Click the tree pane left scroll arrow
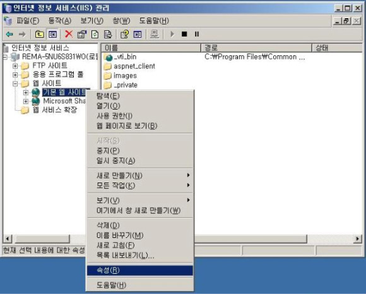 coord(8,239)
